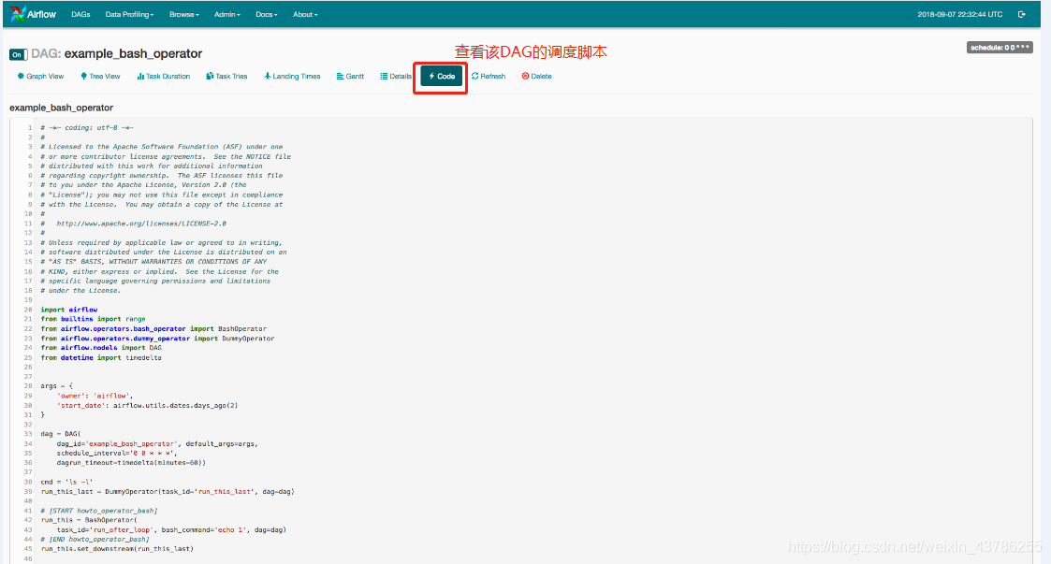Click the cmd = 'ls -l' line
The height and width of the screenshot is (564, 1051).
click(x=67, y=482)
